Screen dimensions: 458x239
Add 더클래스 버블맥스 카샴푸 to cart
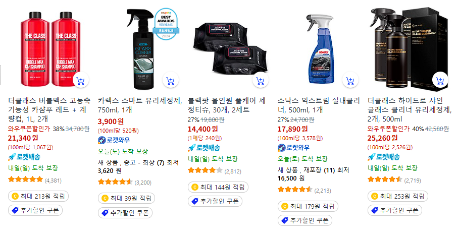pyautogui.click(x=81, y=80)
